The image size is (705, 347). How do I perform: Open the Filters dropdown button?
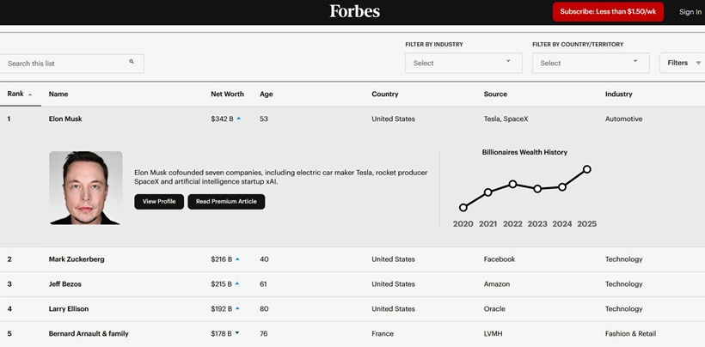[682, 63]
